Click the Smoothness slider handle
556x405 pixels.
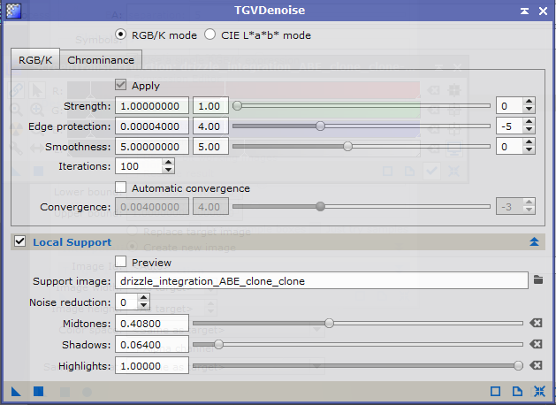347,147
